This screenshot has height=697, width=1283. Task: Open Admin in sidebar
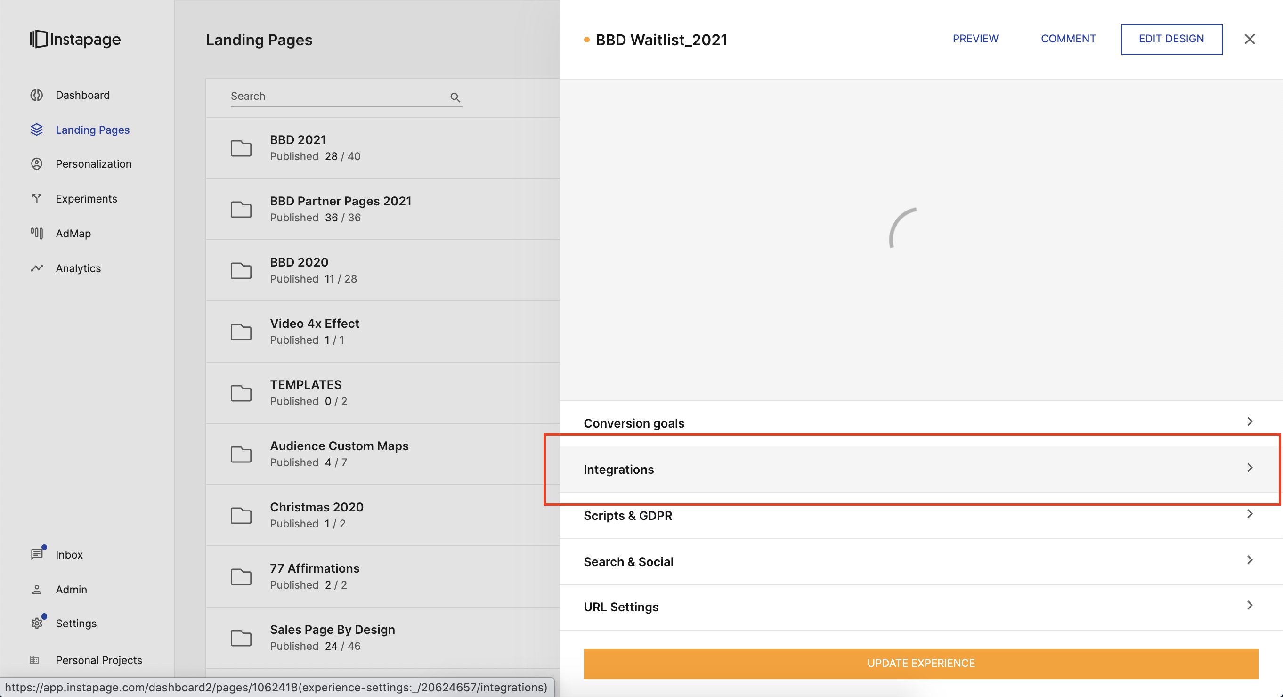click(x=71, y=589)
